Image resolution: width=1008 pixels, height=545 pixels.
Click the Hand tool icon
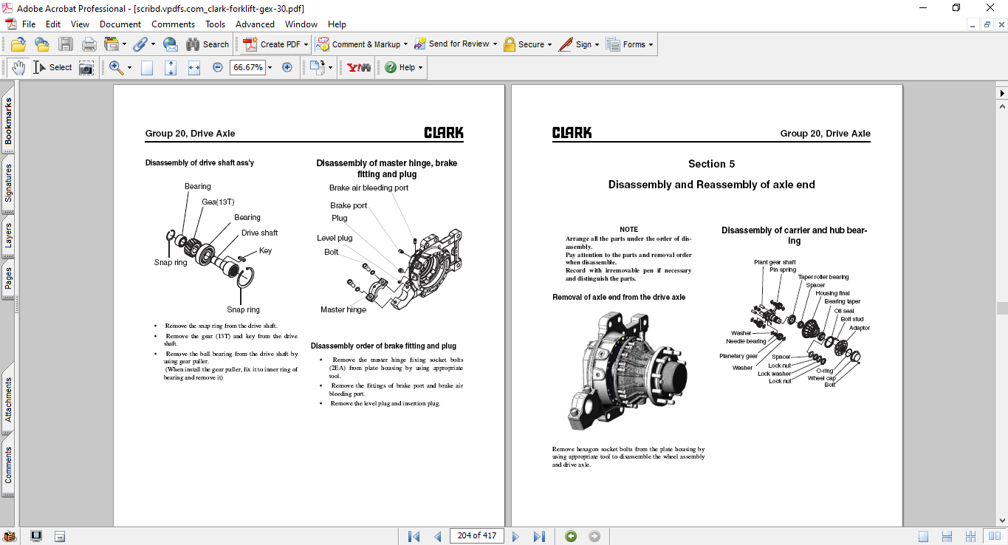(18, 67)
